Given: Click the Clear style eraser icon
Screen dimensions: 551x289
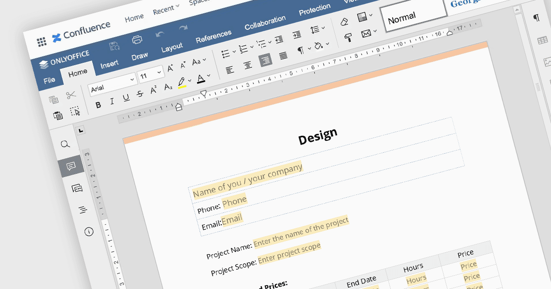Looking at the screenshot, I should [344, 22].
